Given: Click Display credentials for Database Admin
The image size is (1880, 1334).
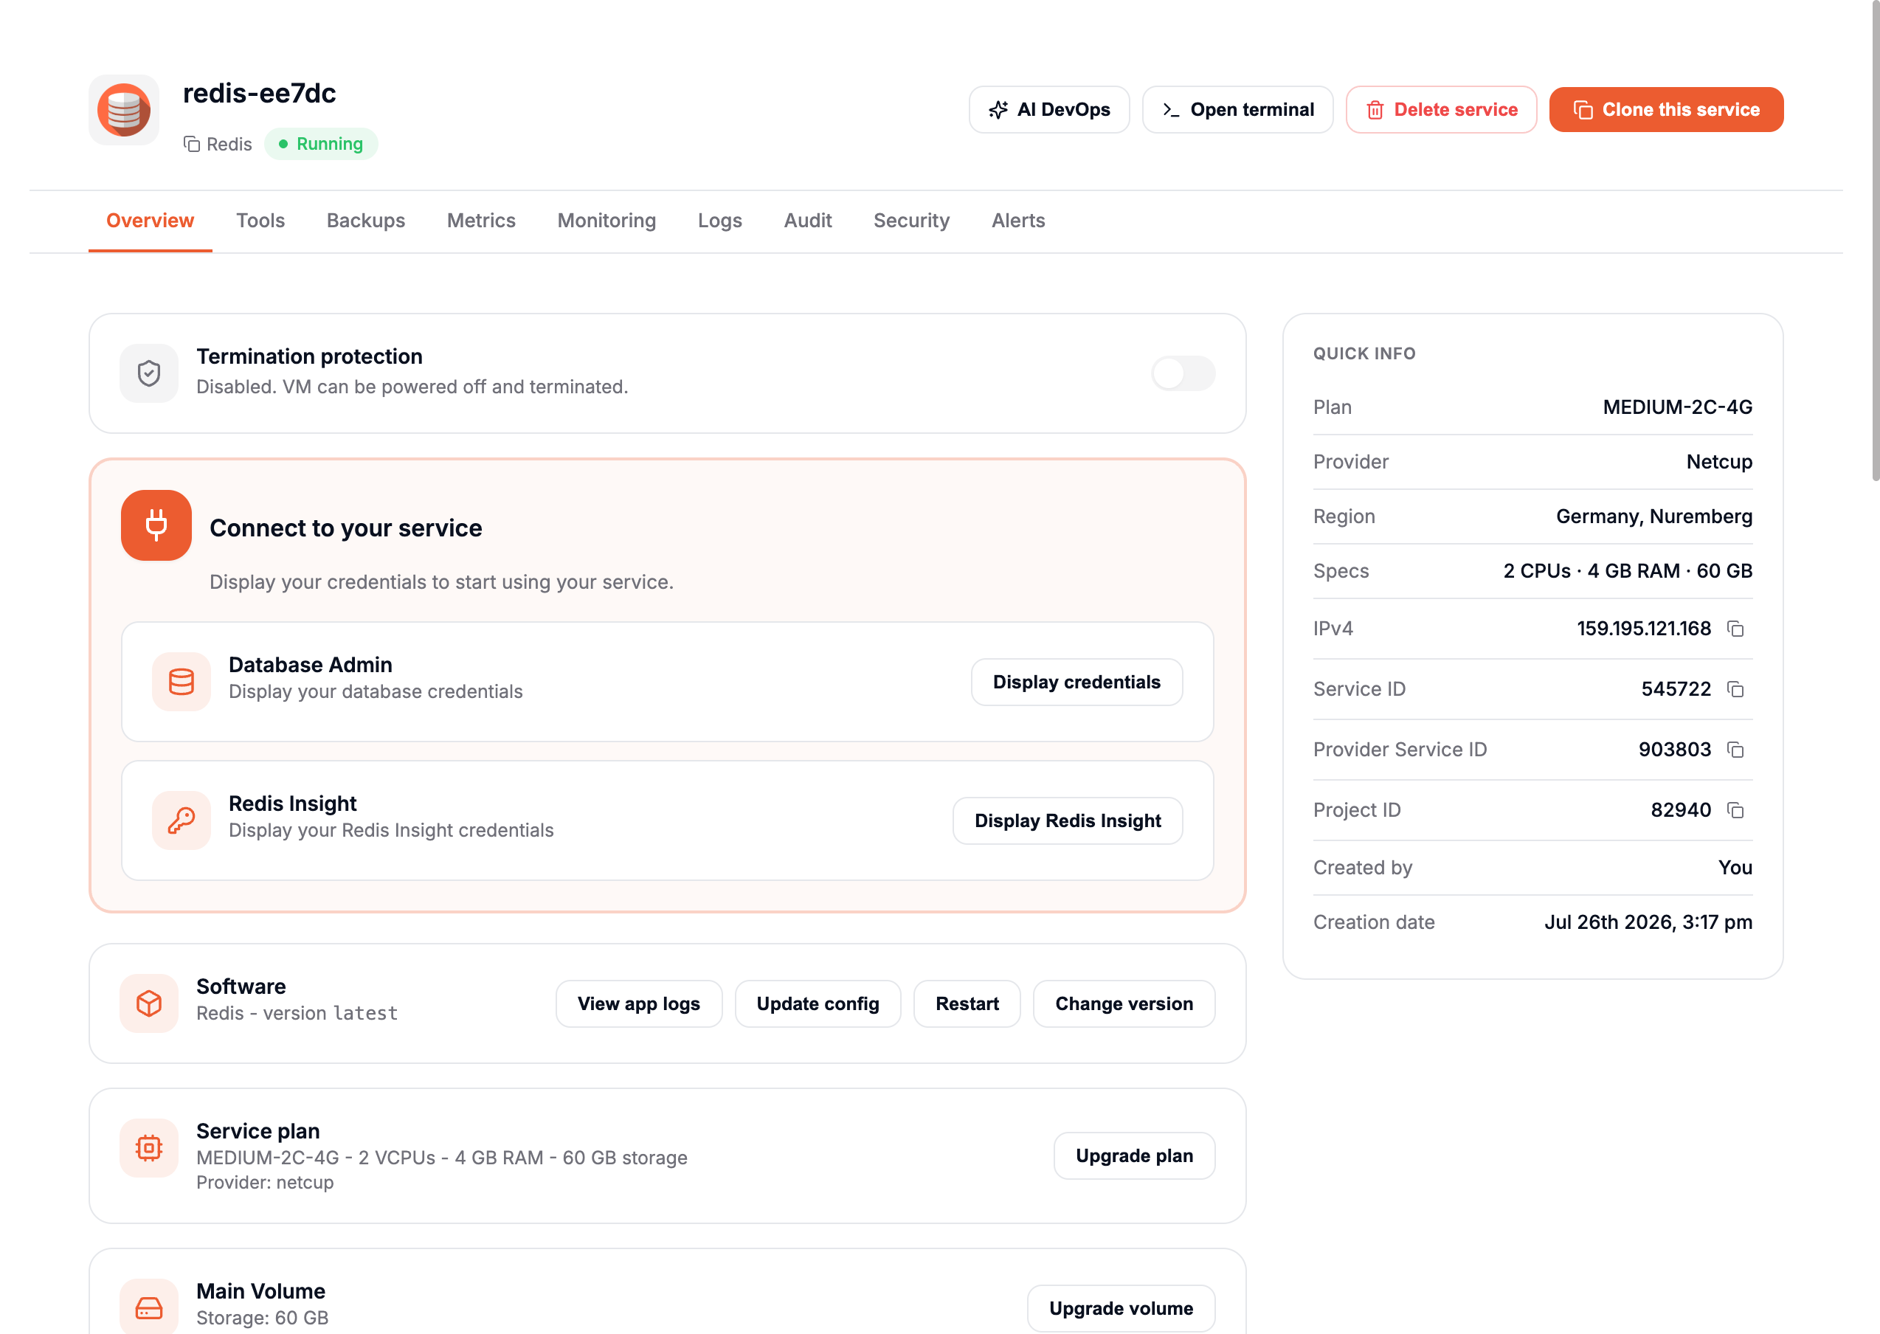Looking at the screenshot, I should (1076, 682).
